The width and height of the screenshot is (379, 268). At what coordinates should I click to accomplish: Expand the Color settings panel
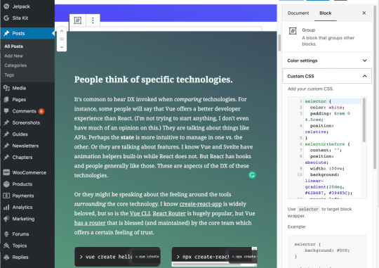pyautogui.click(x=327, y=60)
